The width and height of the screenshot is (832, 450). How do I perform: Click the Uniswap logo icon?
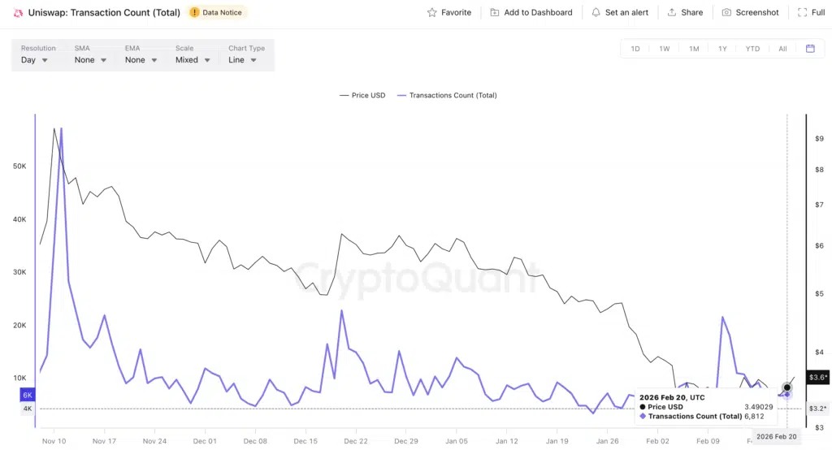[18, 13]
